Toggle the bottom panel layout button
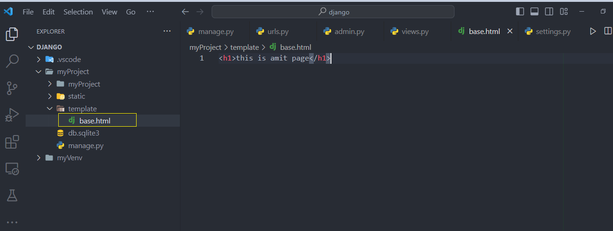This screenshot has width=613, height=231. click(535, 12)
